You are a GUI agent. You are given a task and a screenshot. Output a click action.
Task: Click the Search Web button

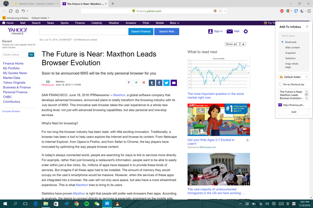pyautogui.click(x=167, y=31)
